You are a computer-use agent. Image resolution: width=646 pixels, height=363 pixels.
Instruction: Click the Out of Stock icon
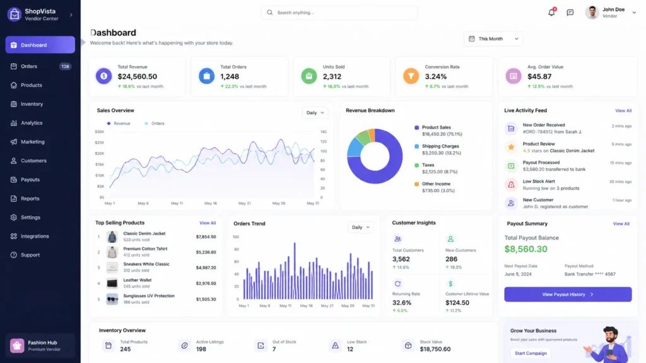tap(261, 346)
